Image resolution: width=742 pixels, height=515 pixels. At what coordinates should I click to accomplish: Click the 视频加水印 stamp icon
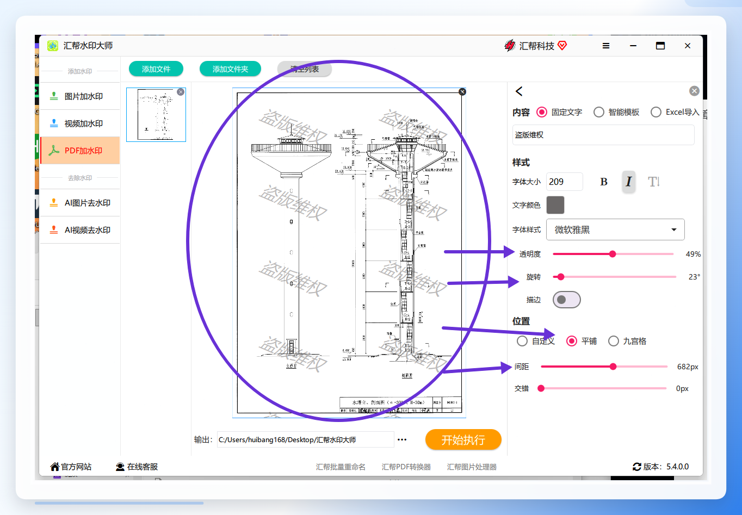[x=54, y=123]
